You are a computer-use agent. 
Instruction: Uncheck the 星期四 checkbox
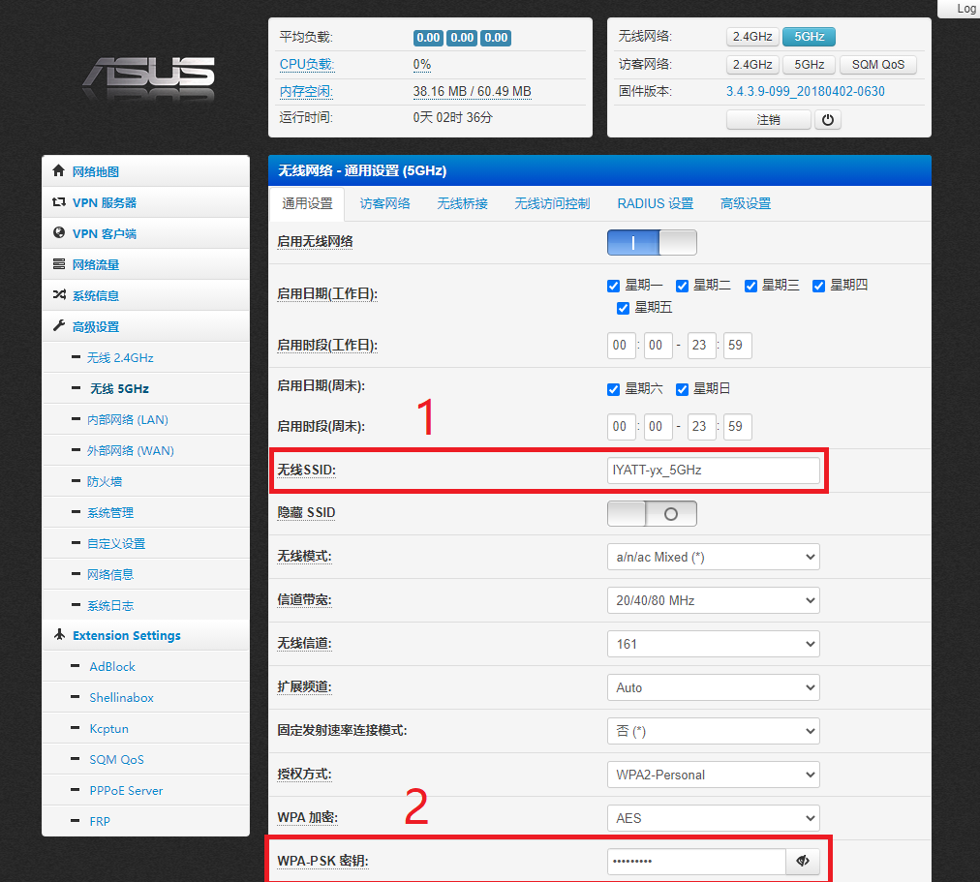click(x=818, y=286)
